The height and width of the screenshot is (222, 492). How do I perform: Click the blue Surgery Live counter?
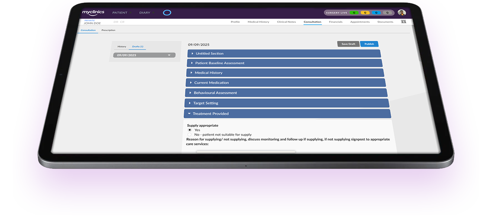pos(376,13)
